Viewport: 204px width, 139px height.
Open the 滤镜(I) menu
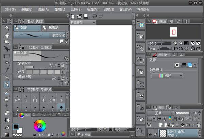tap(109, 9)
